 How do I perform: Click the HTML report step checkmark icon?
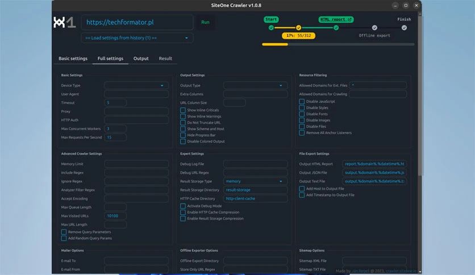point(336,28)
